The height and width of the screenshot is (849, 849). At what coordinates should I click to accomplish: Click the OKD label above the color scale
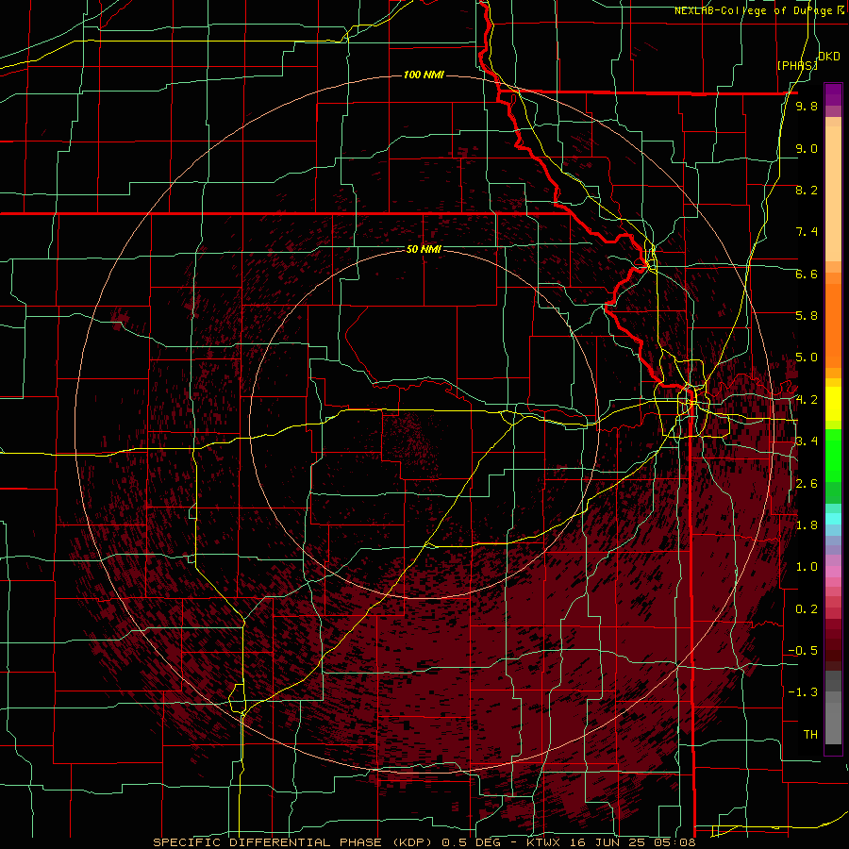pos(828,57)
